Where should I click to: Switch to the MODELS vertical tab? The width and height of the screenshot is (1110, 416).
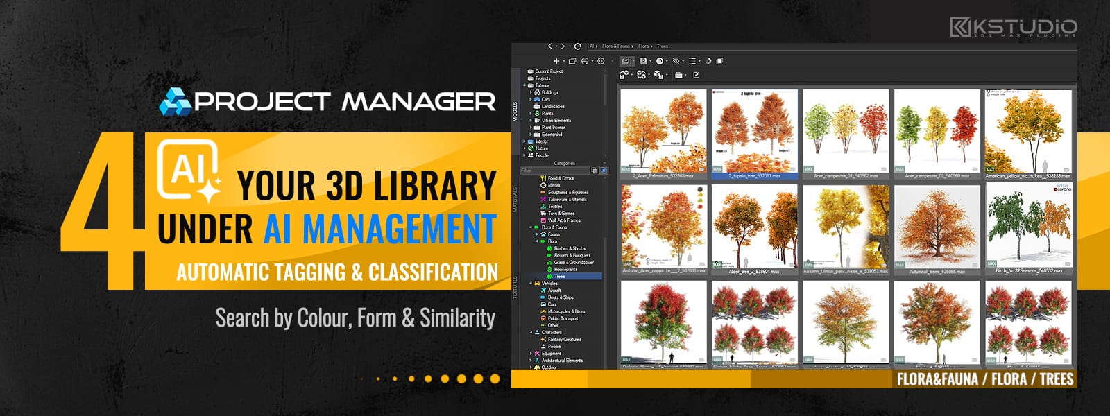pyautogui.click(x=515, y=112)
